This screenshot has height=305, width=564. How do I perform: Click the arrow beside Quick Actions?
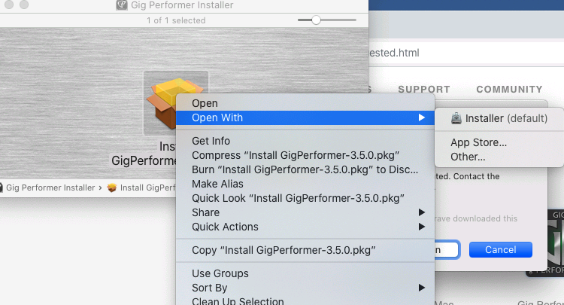coord(422,227)
